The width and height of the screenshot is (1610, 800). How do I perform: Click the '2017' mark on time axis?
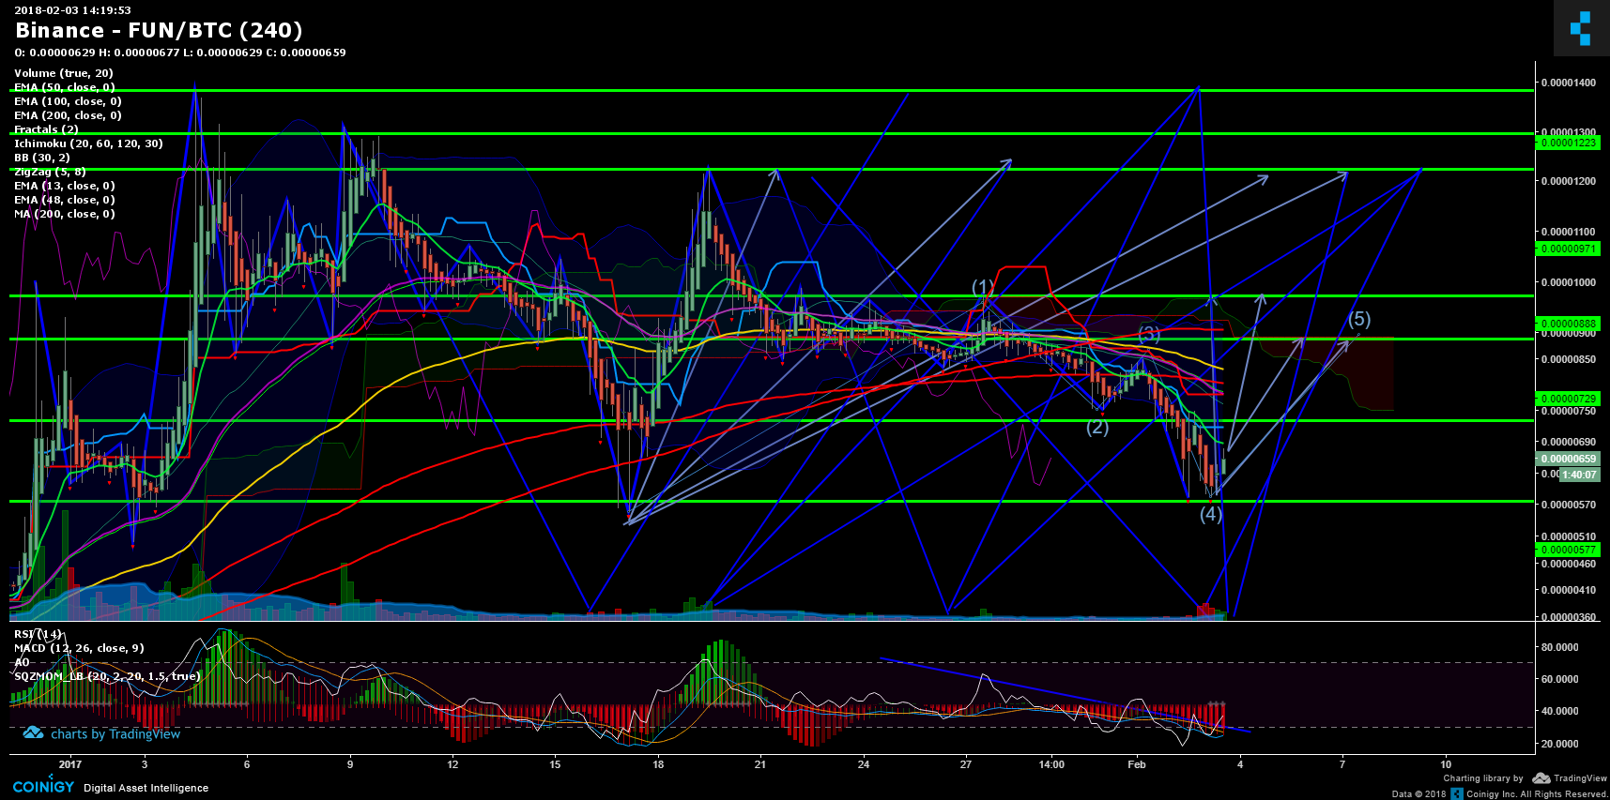pyautogui.click(x=70, y=764)
